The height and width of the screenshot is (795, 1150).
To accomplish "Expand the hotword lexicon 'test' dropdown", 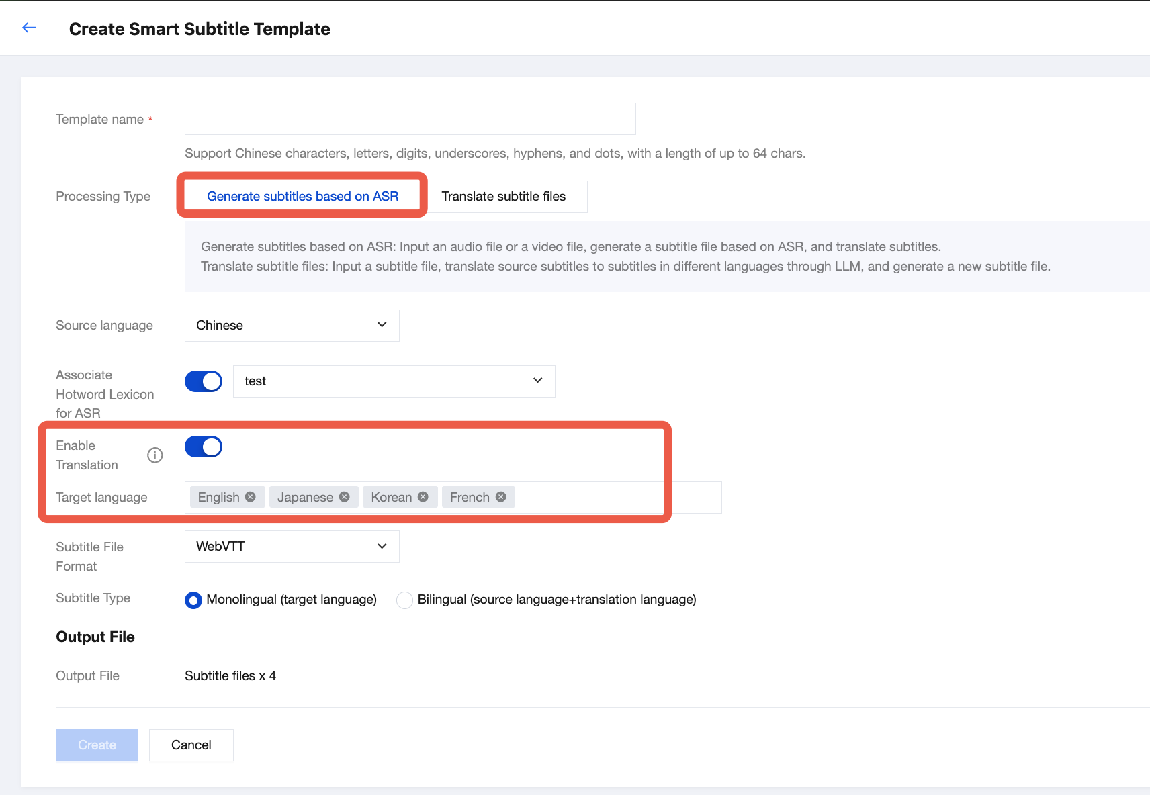I will [x=394, y=381].
